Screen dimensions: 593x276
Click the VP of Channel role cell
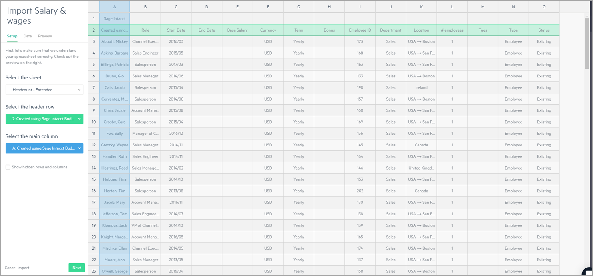point(145,225)
